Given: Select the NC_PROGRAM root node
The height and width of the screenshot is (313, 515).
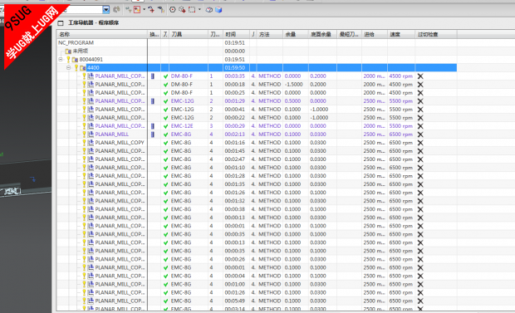Looking at the screenshot, I should pos(76,42).
